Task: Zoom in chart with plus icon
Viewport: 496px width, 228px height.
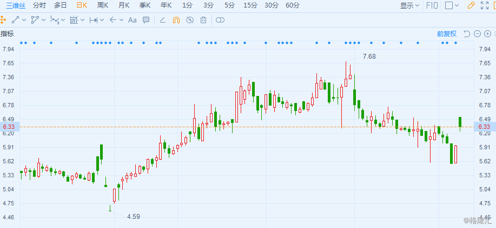Action: pos(487,34)
